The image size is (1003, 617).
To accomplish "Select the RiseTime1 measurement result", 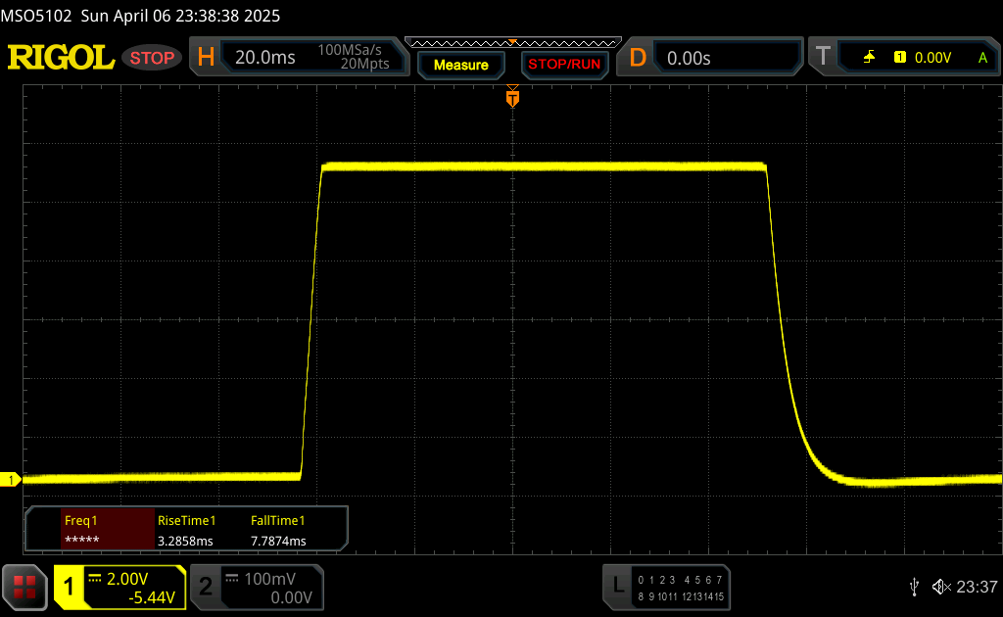I will click(186, 530).
